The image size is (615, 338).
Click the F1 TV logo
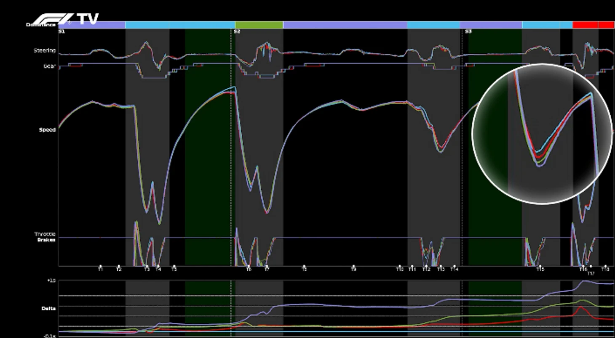pos(65,19)
